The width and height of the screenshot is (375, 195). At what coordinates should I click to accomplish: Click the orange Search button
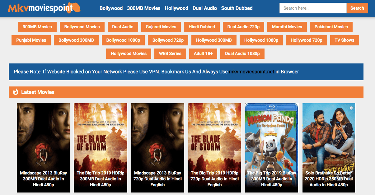click(x=357, y=8)
